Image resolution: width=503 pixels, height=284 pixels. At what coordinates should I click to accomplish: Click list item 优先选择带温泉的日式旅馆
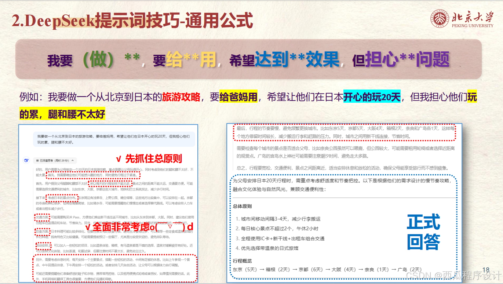[x=267, y=248]
